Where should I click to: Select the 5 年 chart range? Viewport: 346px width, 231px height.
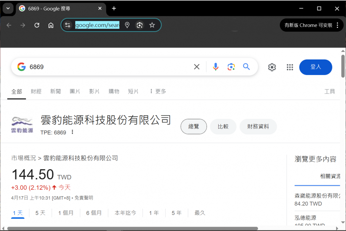click(176, 213)
